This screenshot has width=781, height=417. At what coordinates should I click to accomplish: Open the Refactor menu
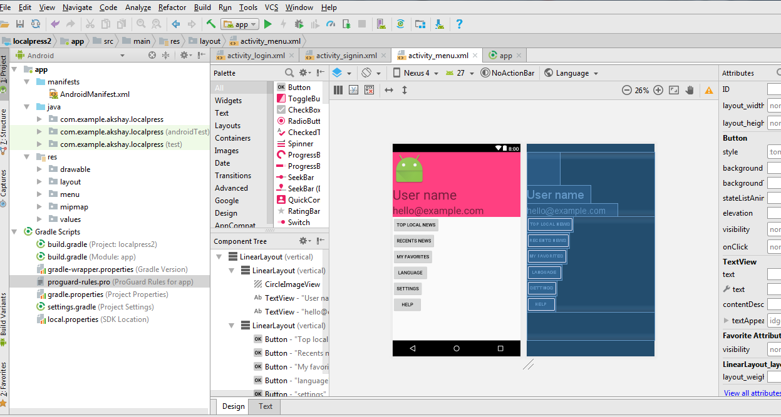[x=172, y=8]
